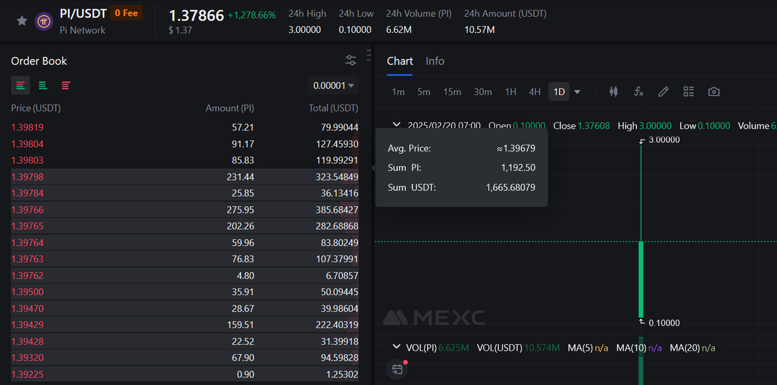Viewport: 777px width, 385px height.
Task: Click sell order at price 1.39470
Action: (185, 309)
